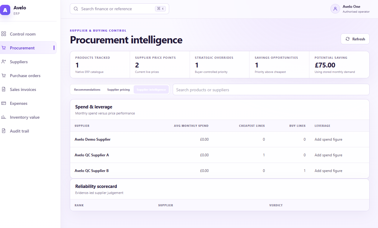Go to Purchase orders cart icon
Image resolution: width=378 pixels, height=228 pixels.
click(x=4, y=76)
